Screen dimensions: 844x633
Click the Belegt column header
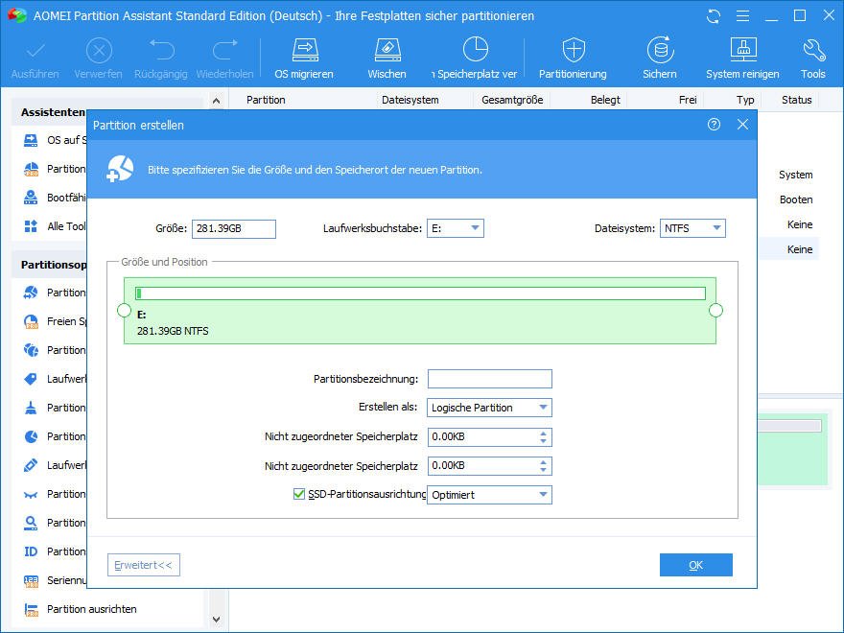[605, 100]
